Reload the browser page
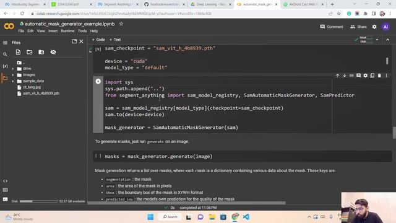The image size is (396, 223). [22, 14]
